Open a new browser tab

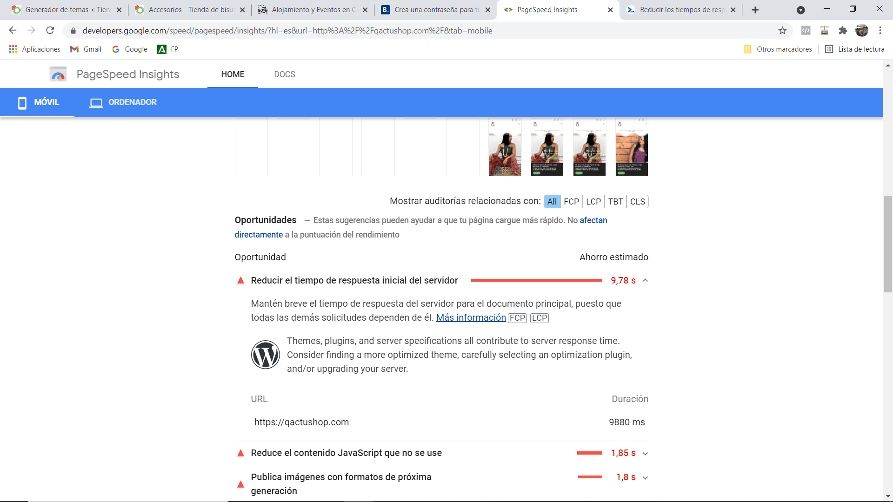point(755,10)
